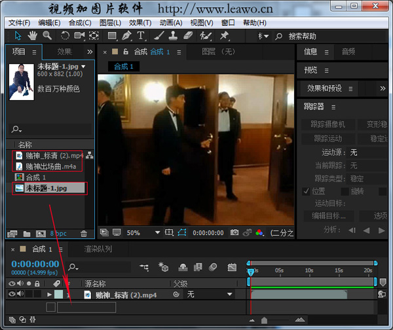The width and height of the screenshot is (393, 330).
Task: Select the Unified Camera tool
Action: click(x=79, y=35)
